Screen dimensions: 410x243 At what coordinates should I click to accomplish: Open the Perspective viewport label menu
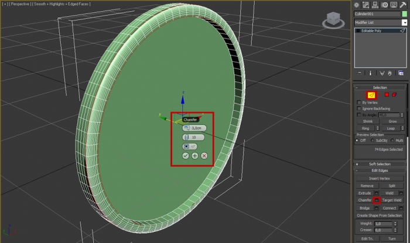coord(20,4)
